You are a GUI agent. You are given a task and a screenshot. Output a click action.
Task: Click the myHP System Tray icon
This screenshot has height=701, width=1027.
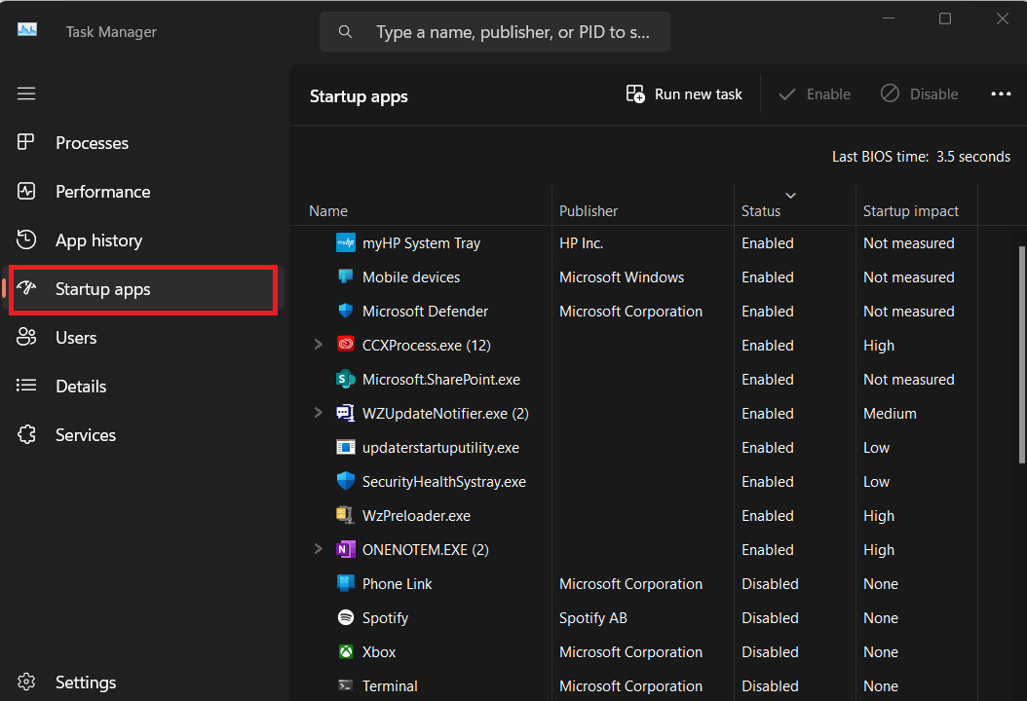click(x=345, y=242)
